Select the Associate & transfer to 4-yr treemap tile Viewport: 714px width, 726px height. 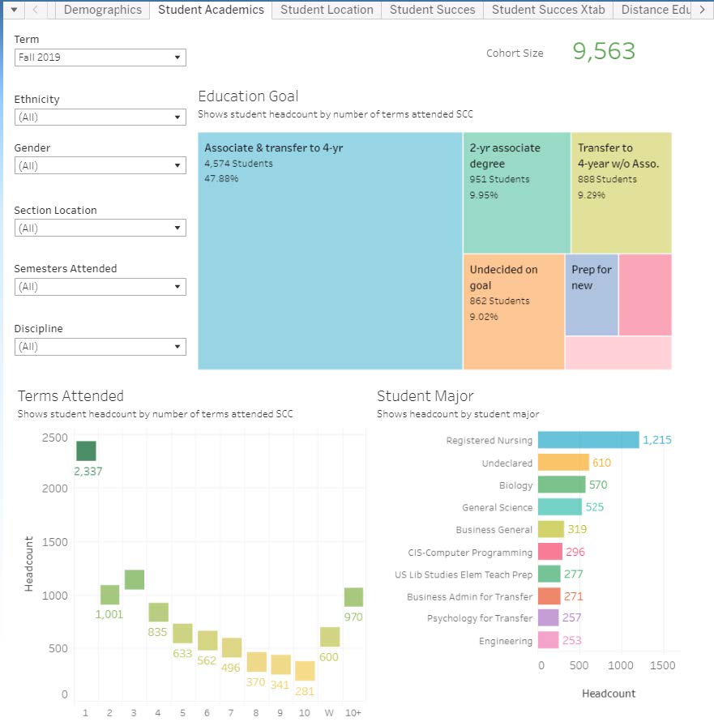coord(330,251)
